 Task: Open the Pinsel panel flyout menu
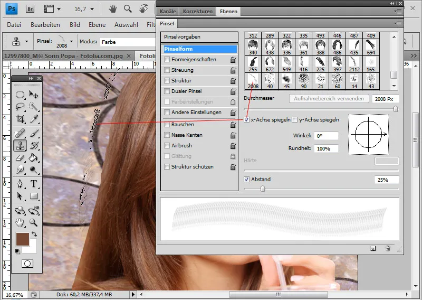[x=398, y=23]
